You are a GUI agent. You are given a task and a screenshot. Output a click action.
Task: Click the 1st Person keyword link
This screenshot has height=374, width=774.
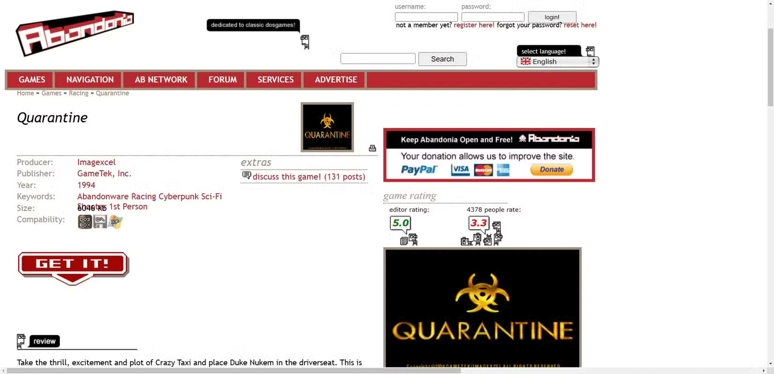tap(128, 207)
